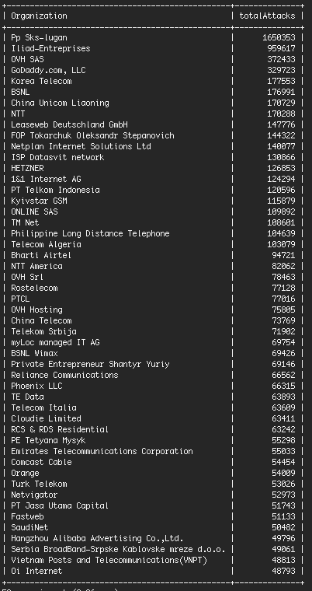Click Telekom Srbija name
The image size is (312, 591).
pyautogui.click(x=43, y=332)
